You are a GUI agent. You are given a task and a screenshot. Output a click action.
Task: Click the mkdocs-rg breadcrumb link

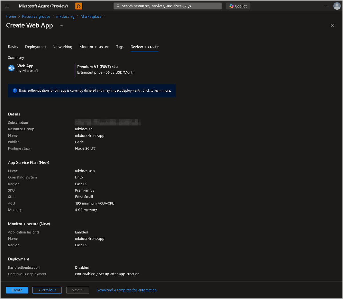click(x=65, y=17)
